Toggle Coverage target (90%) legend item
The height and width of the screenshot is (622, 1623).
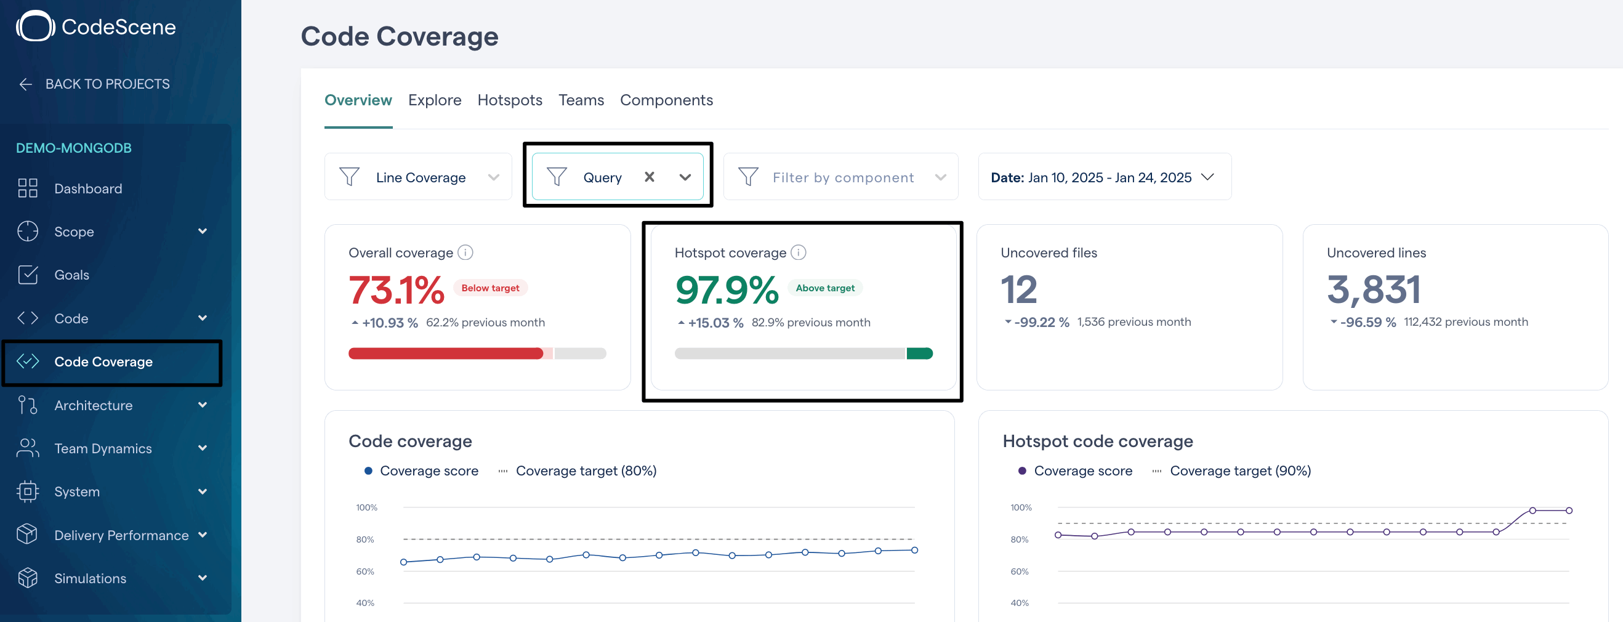click(x=1232, y=471)
